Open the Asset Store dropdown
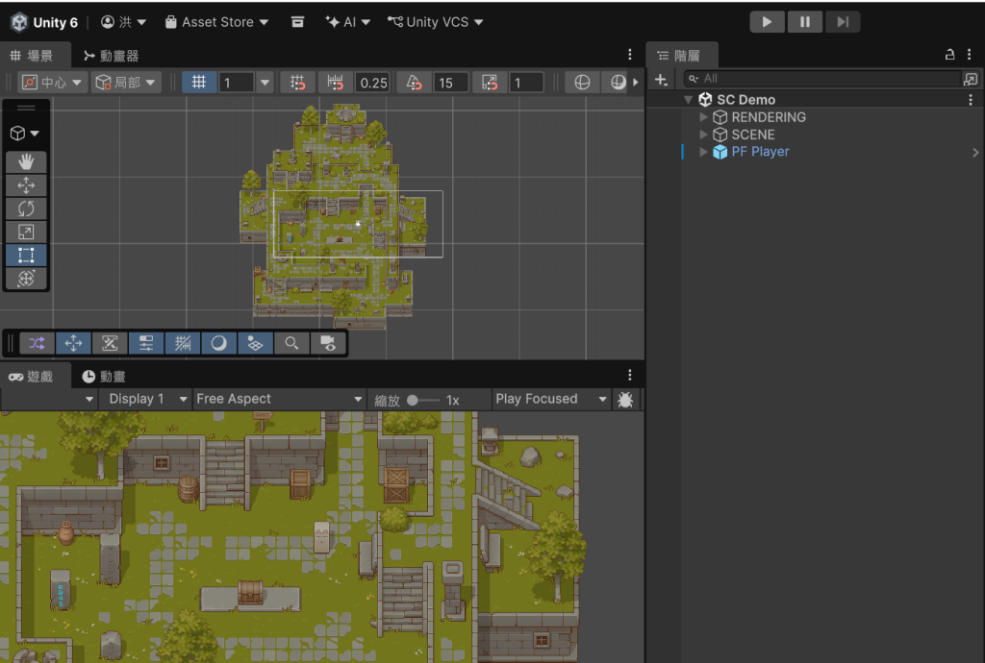The image size is (985, 663). click(x=216, y=22)
